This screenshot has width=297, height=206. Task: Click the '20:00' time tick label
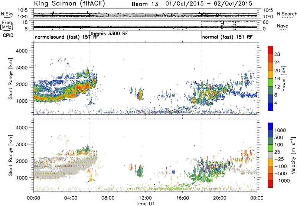219,198
